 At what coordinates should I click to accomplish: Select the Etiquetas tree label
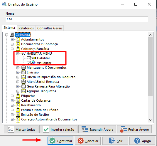click(28, 96)
